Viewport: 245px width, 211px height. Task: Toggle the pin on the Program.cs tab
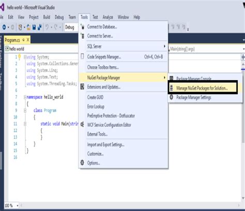(24, 40)
